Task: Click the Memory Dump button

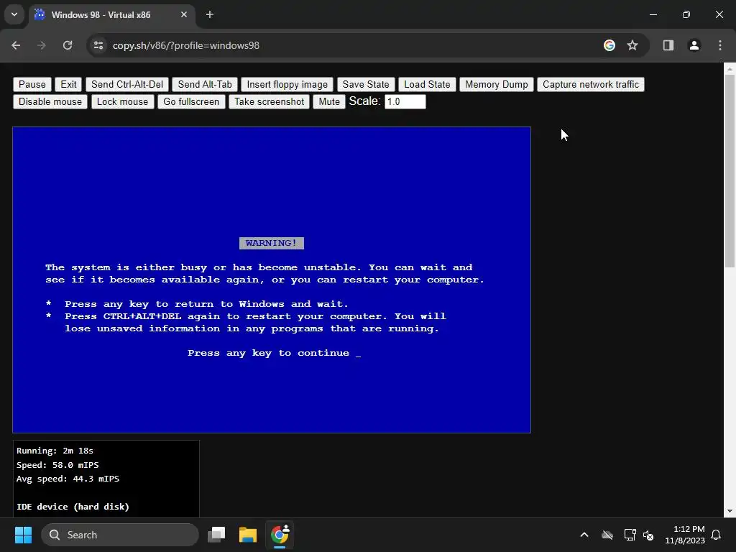Action: (x=496, y=85)
